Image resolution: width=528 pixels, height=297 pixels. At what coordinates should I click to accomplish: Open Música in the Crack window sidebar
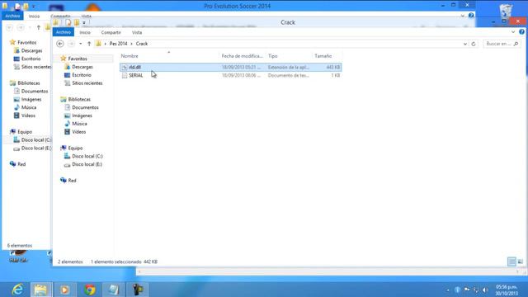(x=79, y=124)
